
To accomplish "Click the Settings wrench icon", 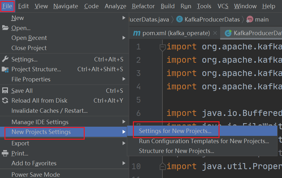I will point(5,59).
